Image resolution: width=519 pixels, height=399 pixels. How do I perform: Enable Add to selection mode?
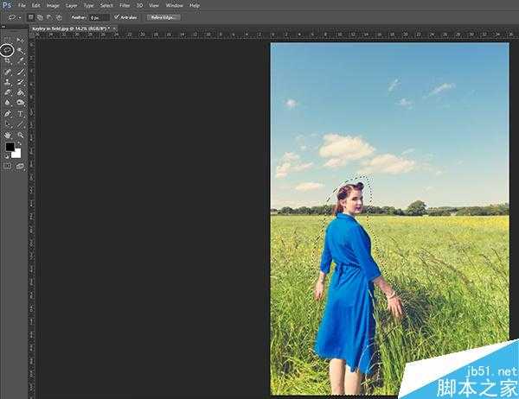41,16
